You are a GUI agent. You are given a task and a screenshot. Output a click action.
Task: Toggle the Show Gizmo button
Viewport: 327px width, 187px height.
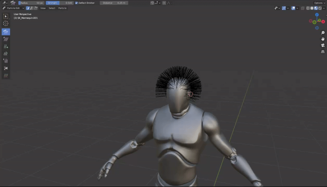pyautogui.click(x=284, y=8)
